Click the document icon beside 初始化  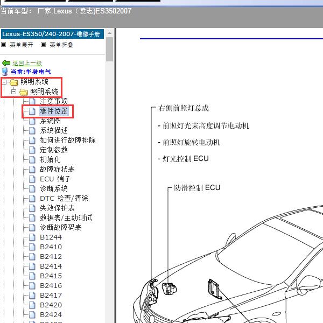click(x=32, y=159)
